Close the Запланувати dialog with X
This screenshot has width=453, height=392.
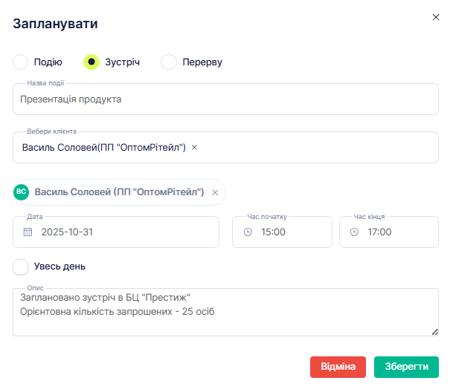[436, 17]
